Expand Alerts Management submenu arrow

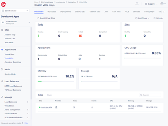tap(28, 110)
